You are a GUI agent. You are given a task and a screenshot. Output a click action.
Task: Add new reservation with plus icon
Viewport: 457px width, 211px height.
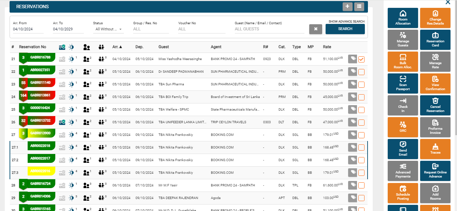347,6
